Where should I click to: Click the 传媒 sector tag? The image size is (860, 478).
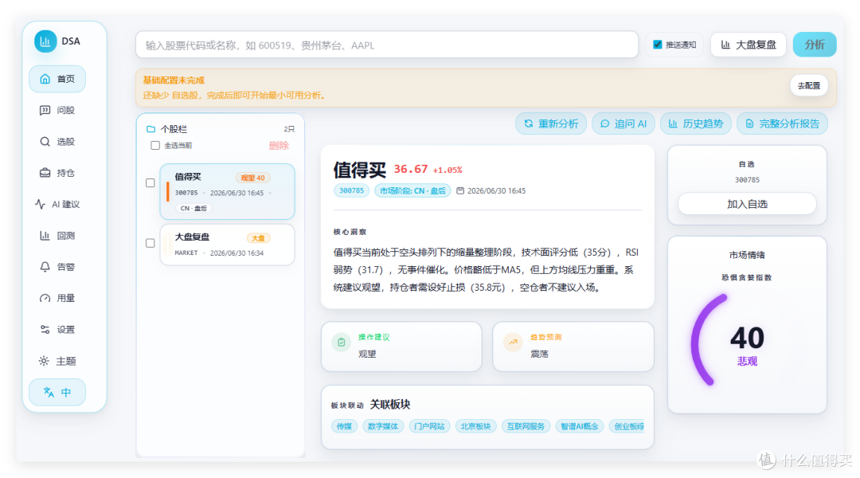pyautogui.click(x=345, y=426)
